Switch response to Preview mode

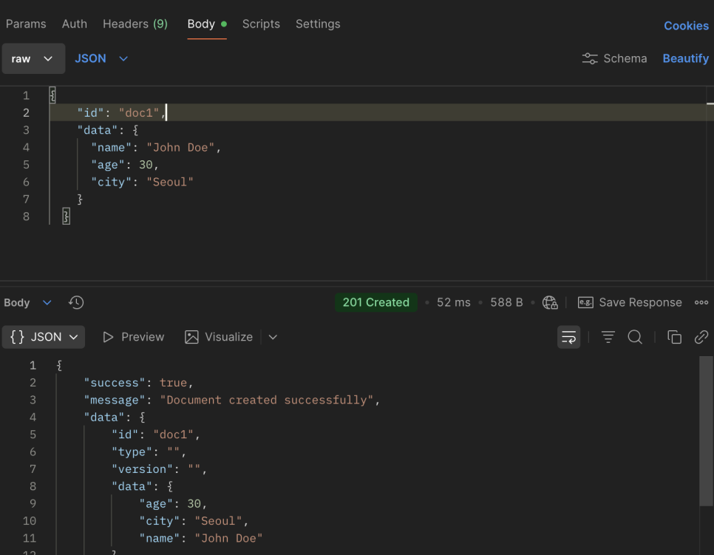[x=134, y=337]
